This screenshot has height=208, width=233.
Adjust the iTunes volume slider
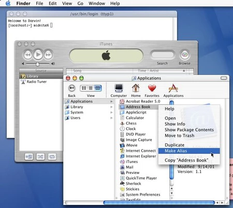point(37,64)
